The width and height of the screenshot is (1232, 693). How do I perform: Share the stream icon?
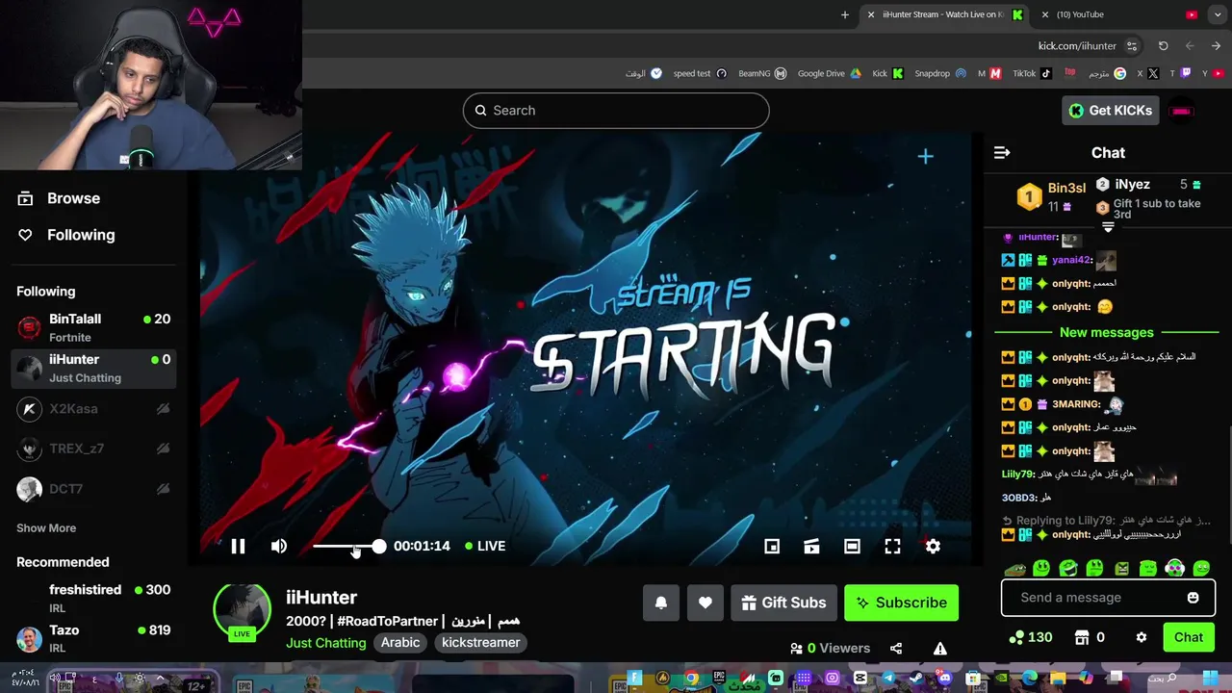pyautogui.click(x=896, y=649)
